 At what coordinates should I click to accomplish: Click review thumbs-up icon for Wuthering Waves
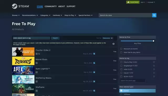(94, 81)
